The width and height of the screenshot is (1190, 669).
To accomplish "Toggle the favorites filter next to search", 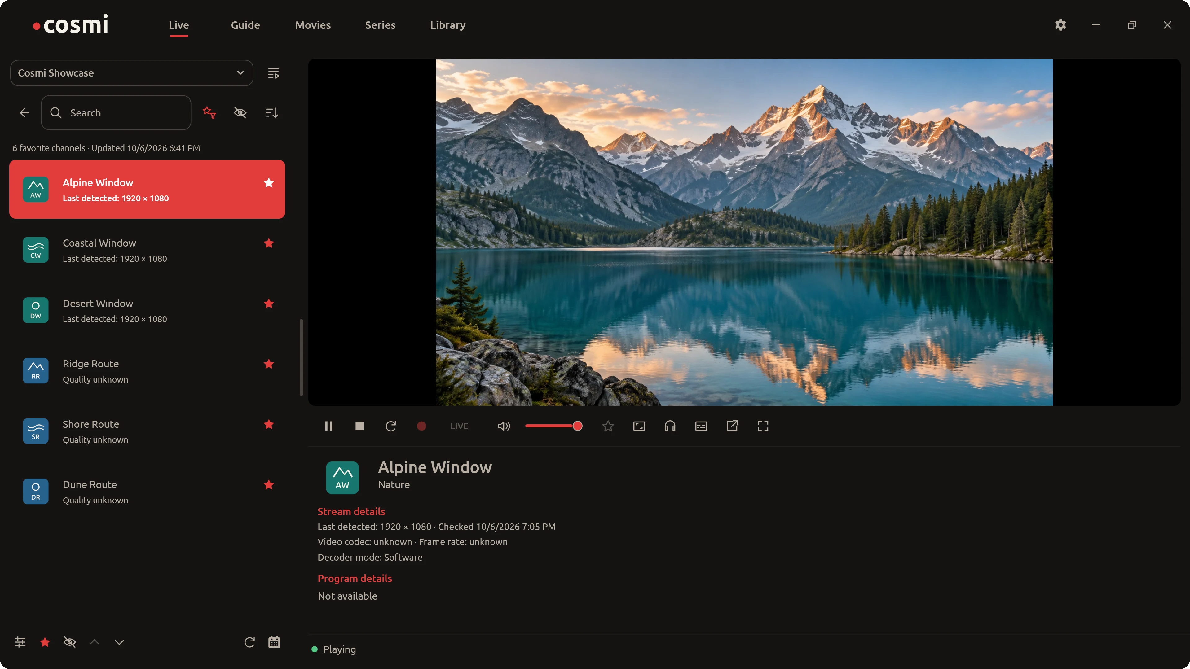I will point(209,113).
